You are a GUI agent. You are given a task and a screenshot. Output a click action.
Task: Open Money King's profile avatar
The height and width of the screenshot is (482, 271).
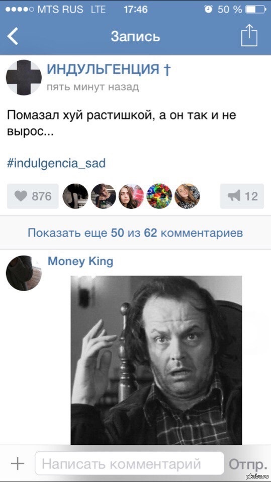(x=24, y=273)
